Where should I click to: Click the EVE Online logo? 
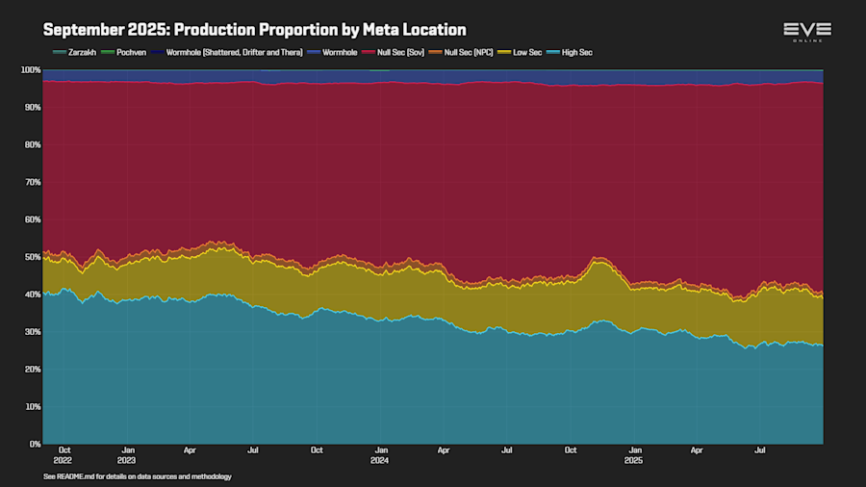807,32
